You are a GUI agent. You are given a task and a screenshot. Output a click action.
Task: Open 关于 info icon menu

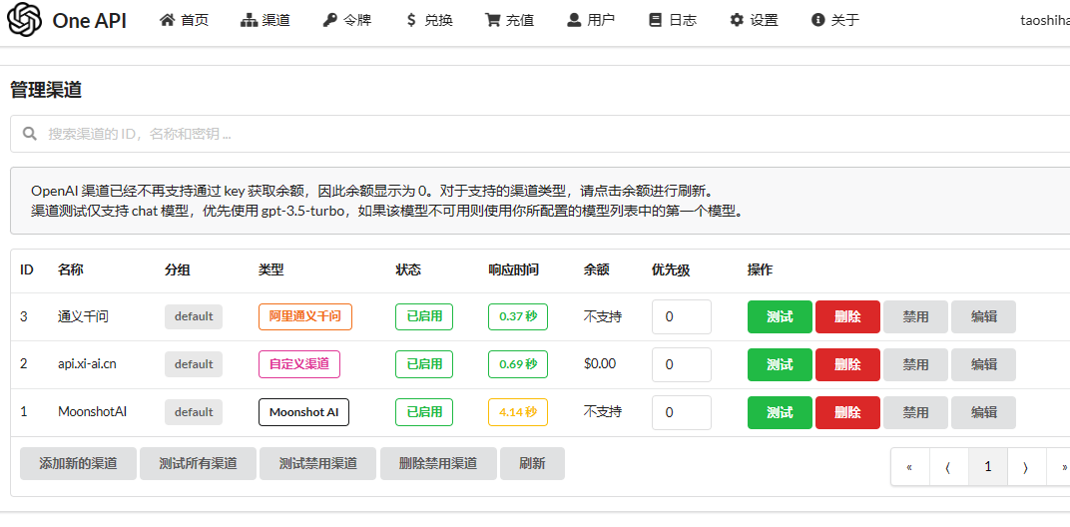pos(835,20)
